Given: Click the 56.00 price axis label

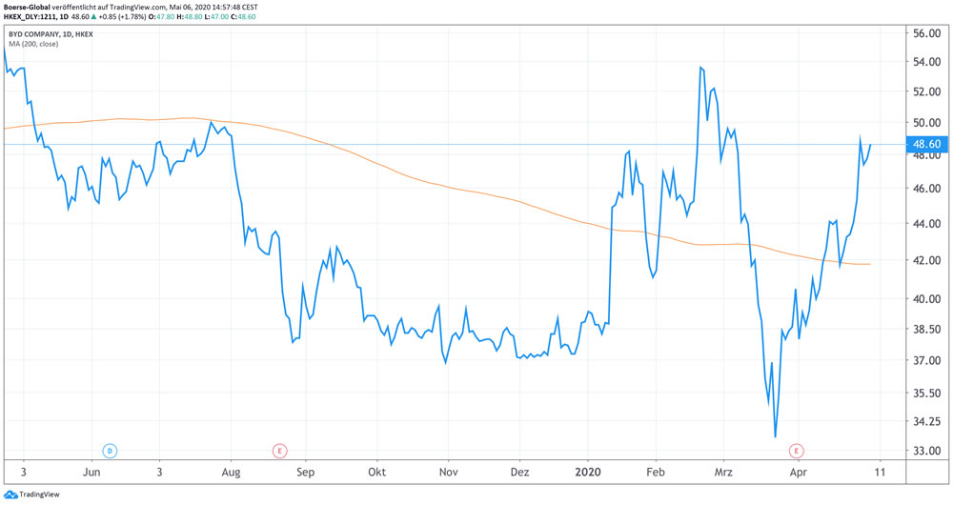Looking at the screenshot, I should [x=927, y=33].
